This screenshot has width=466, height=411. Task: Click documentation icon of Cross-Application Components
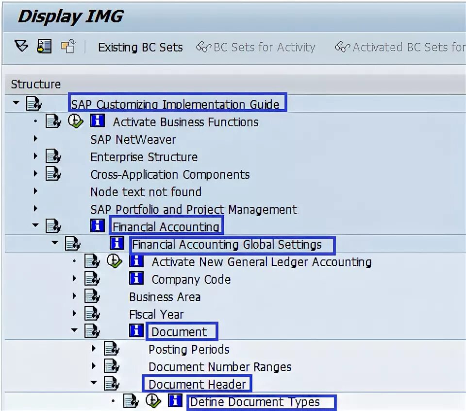pos(53,173)
